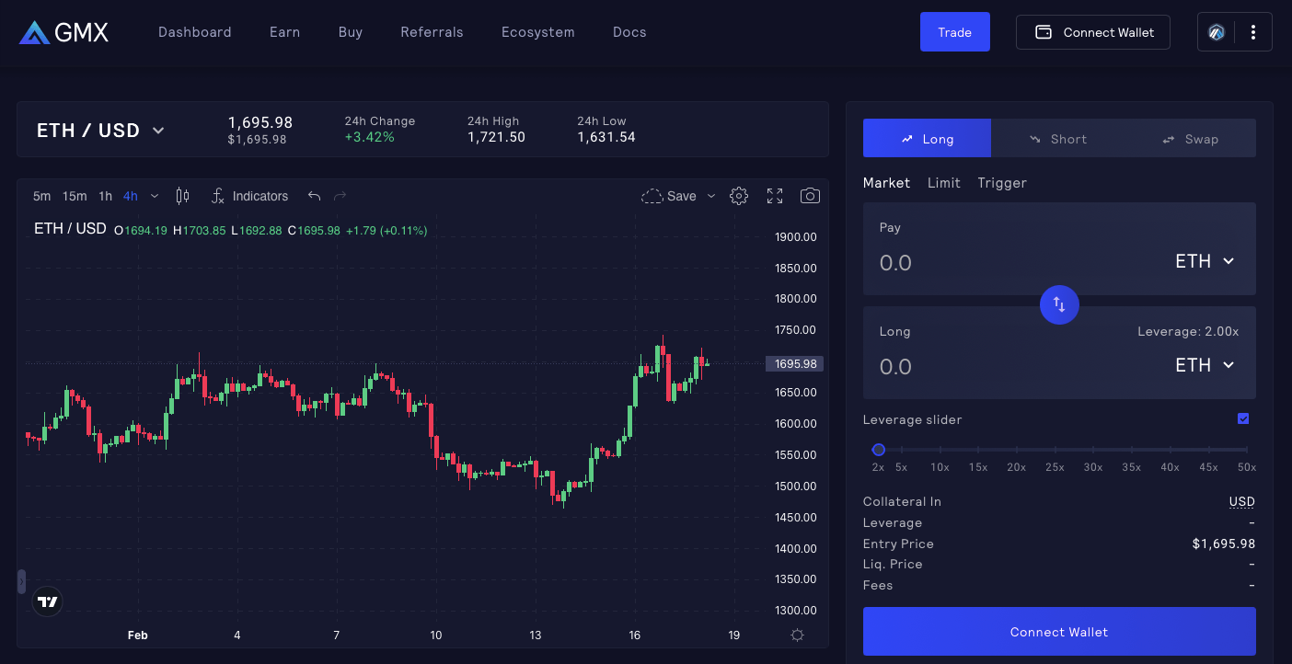This screenshot has width=1292, height=664.
Task: Set chart interval to 1h
Action: click(x=106, y=196)
